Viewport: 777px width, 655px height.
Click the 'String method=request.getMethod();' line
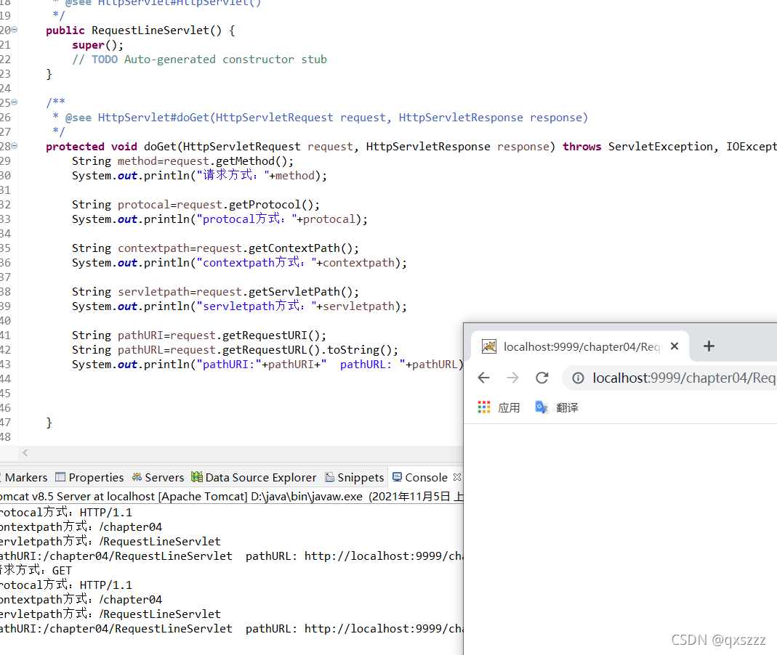coord(183,161)
